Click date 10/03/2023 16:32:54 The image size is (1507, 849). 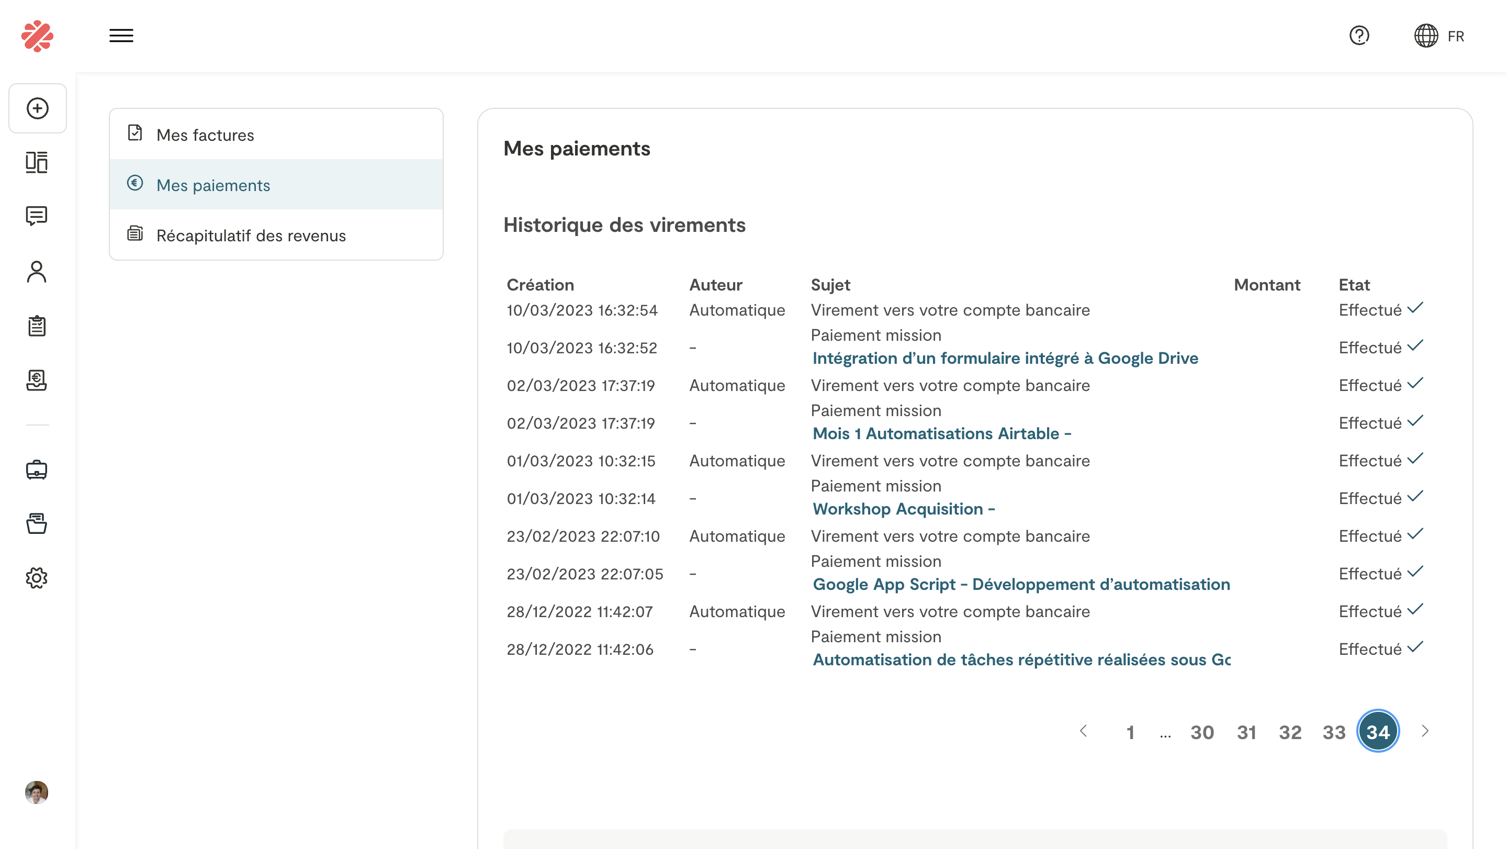[x=582, y=310]
